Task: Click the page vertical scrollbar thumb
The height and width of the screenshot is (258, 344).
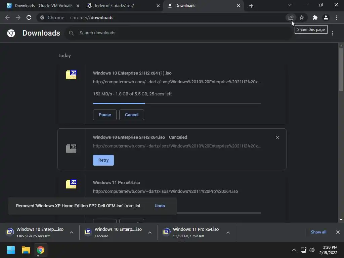Action: [x=341, y=70]
